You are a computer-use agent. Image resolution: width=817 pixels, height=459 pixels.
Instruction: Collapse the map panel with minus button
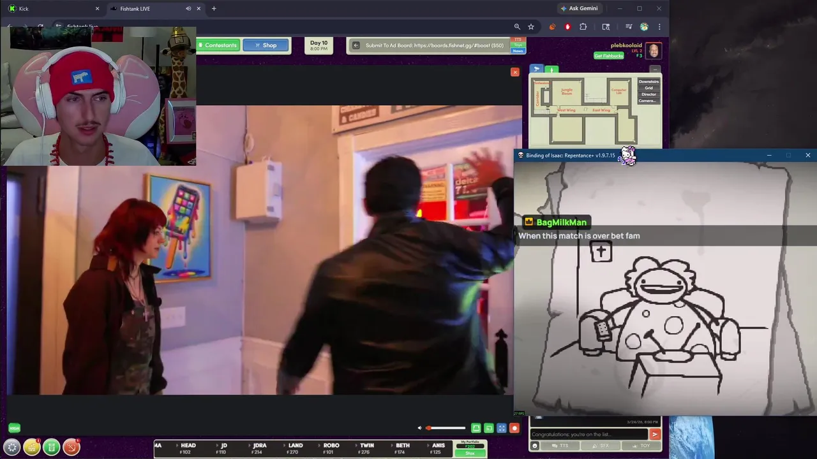654,69
